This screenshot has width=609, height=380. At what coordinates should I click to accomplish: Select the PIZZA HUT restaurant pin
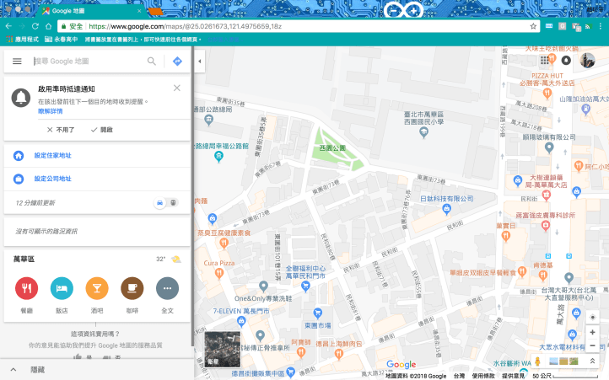click(x=547, y=94)
